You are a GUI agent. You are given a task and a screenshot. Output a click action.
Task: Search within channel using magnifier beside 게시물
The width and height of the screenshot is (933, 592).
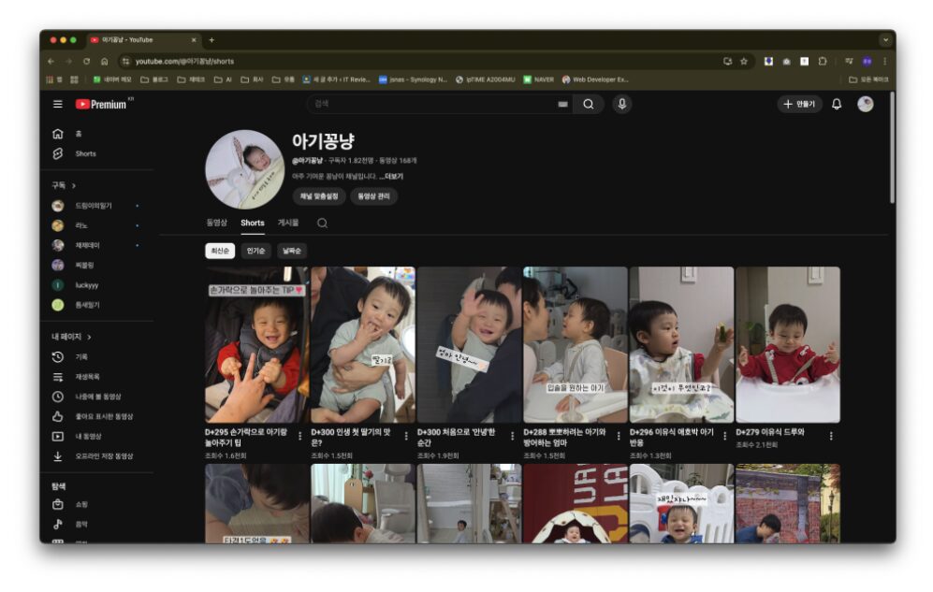(322, 224)
